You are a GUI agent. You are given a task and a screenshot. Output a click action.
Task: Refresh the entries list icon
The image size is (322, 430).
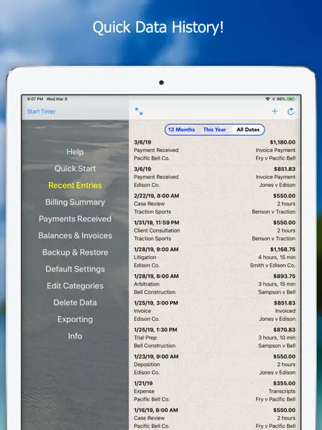tap(290, 111)
